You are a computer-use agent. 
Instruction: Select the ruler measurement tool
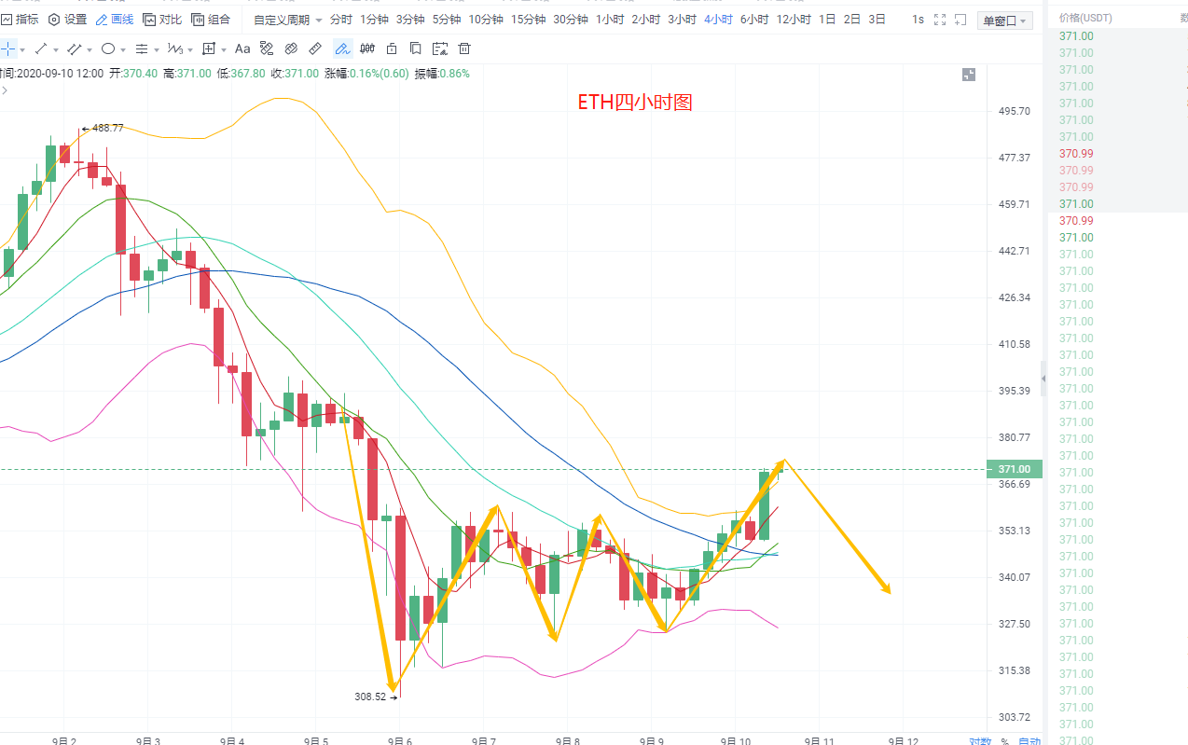coord(315,48)
